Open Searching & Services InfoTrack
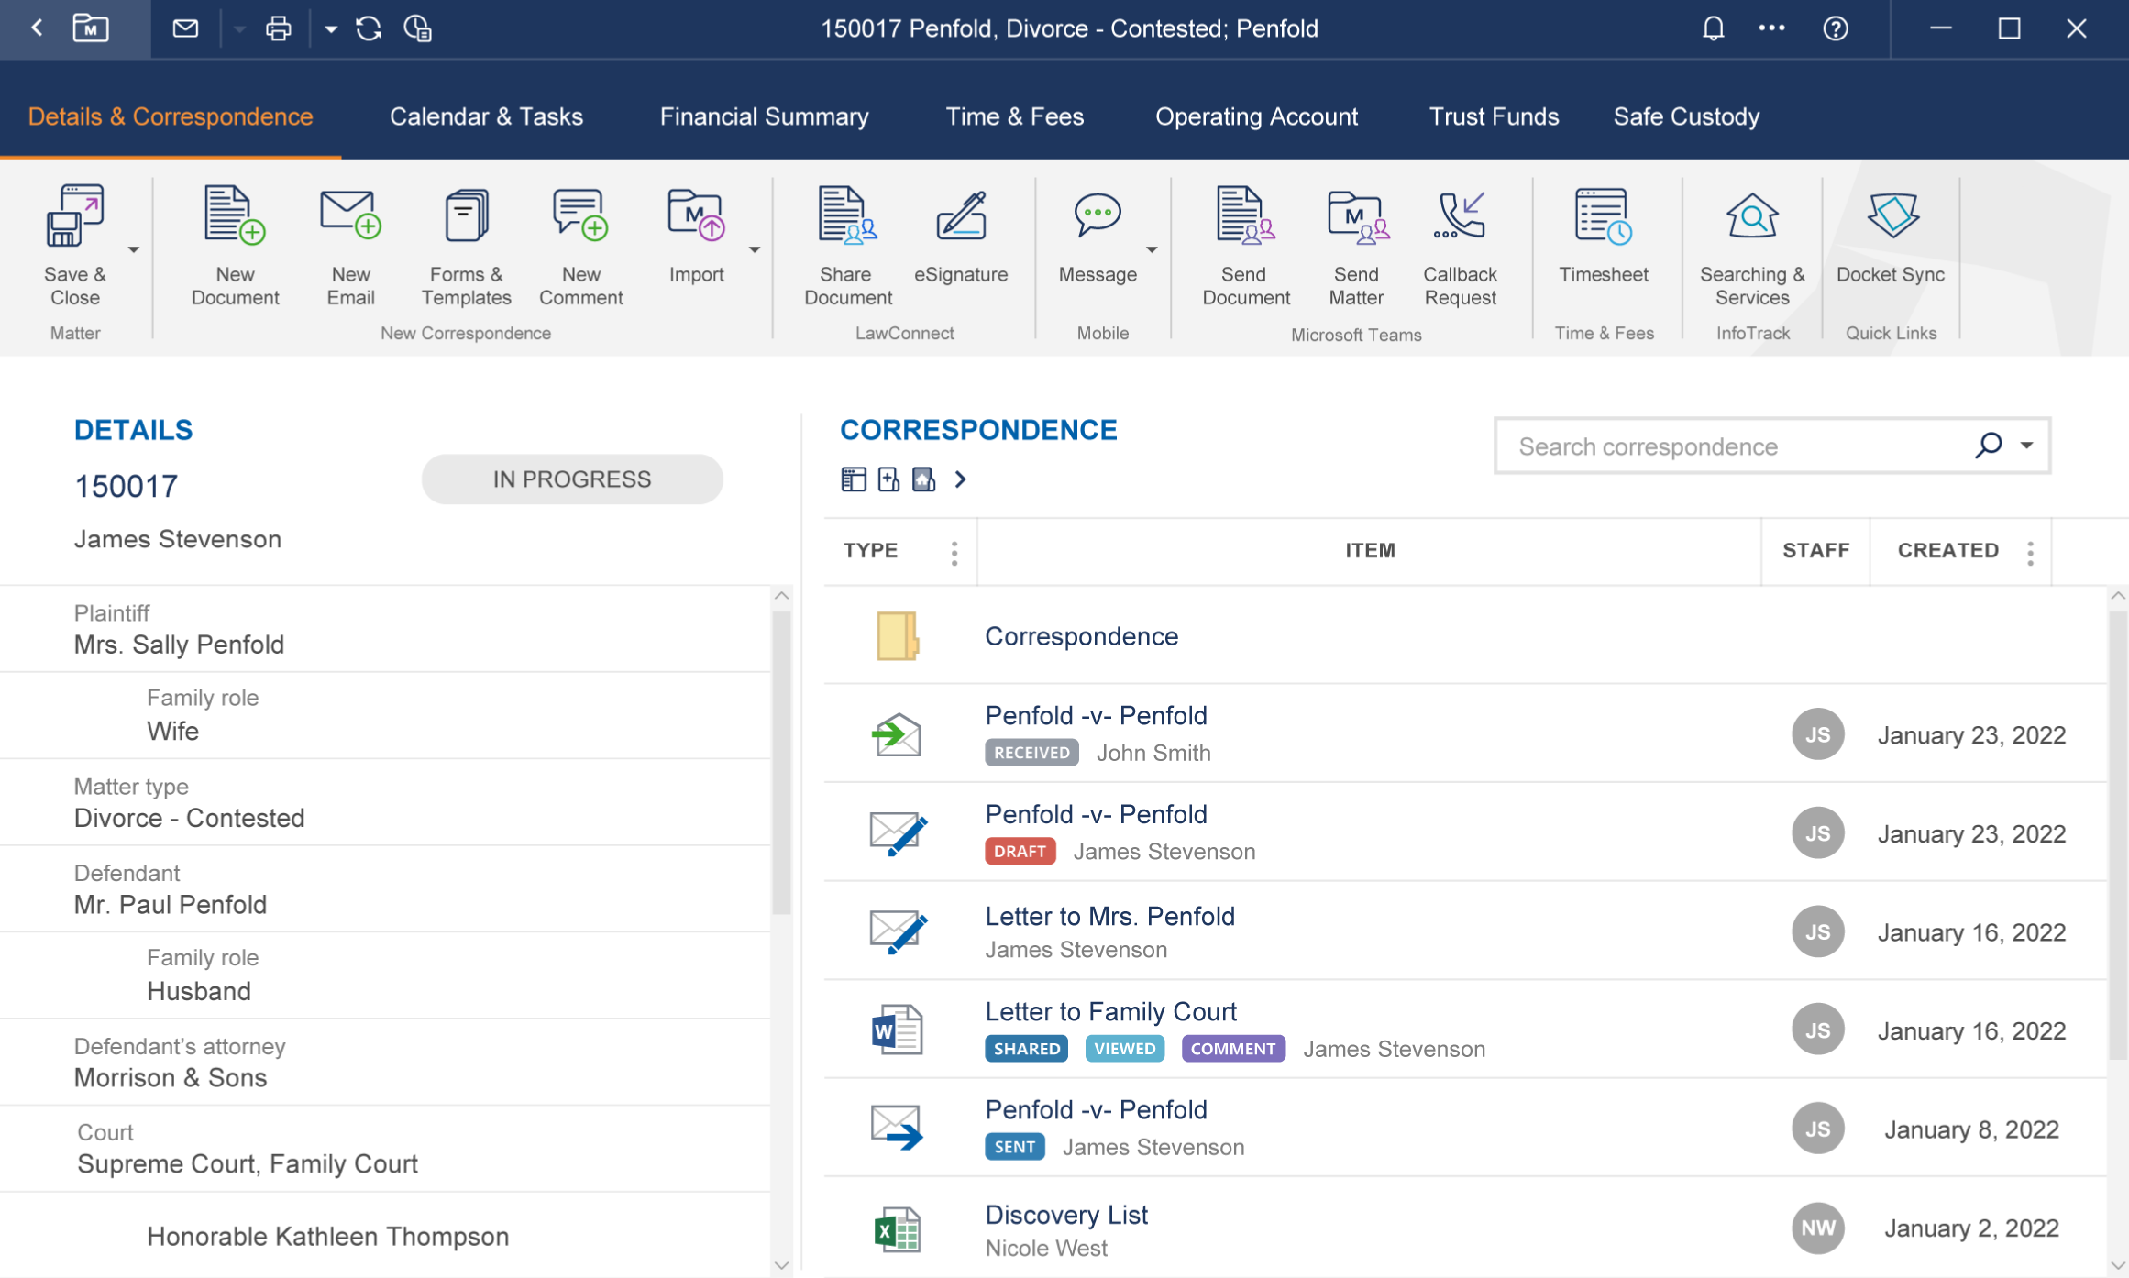Viewport: 2129px width, 1278px height. [1751, 217]
